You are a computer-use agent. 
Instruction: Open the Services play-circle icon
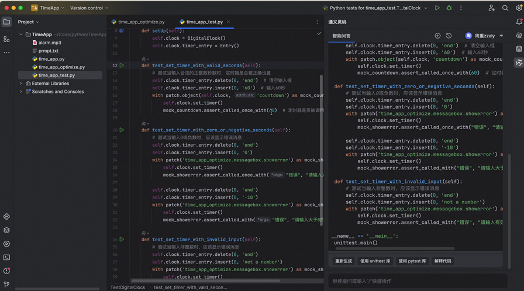tap(6, 244)
